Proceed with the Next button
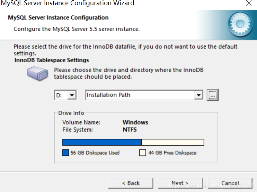Viewport: 257px width, 192px height. coord(180,183)
